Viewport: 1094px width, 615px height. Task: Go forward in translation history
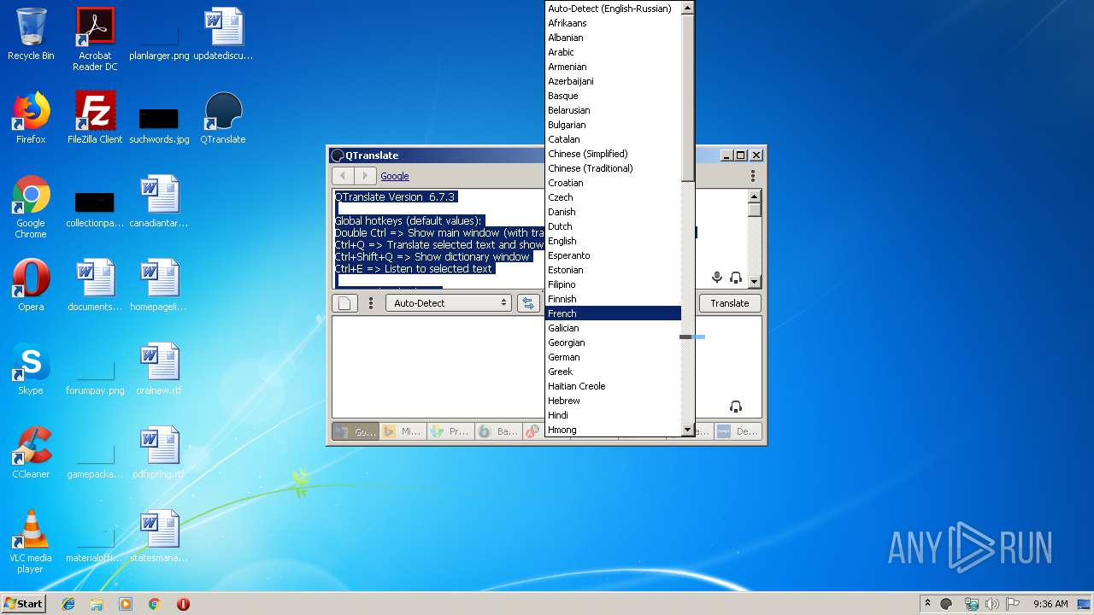[365, 176]
